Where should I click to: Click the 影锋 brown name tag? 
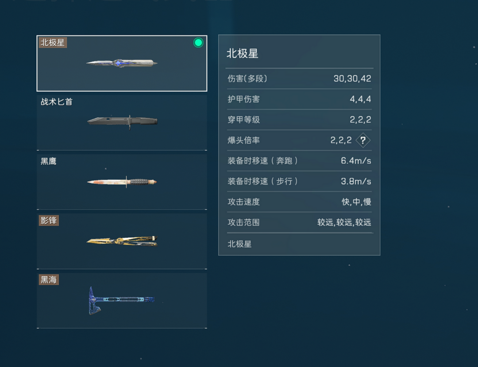click(x=49, y=221)
